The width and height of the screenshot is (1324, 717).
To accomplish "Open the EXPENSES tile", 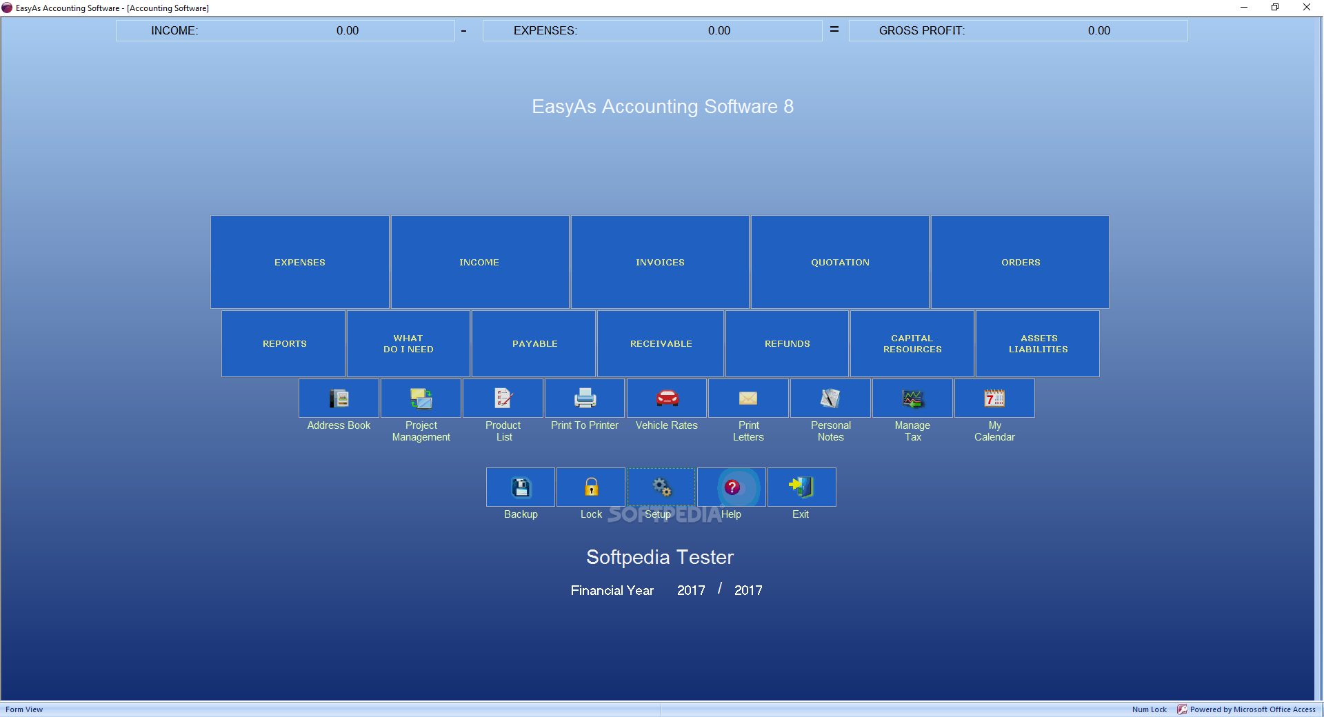I will pyautogui.click(x=300, y=262).
